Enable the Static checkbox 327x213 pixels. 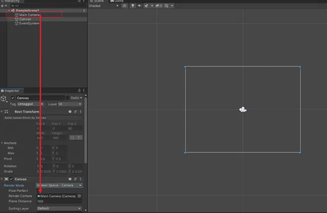click(x=67, y=98)
